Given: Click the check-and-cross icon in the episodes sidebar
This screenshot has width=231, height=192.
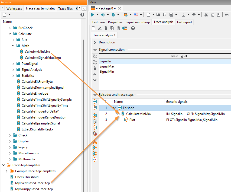Looking at the screenshot, I should (x=95, y=159).
